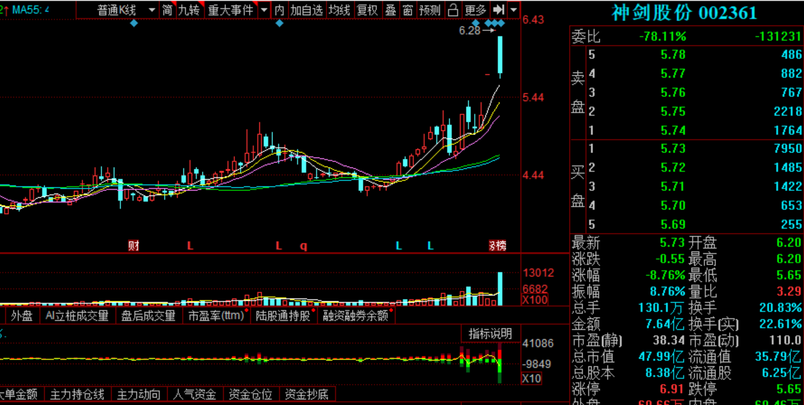Image resolution: width=804 pixels, height=405 pixels.
Task: Select the 资金仓位 tab
Action: point(250,395)
